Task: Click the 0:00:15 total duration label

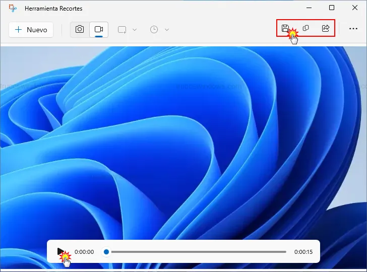Action: click(303, 252)
